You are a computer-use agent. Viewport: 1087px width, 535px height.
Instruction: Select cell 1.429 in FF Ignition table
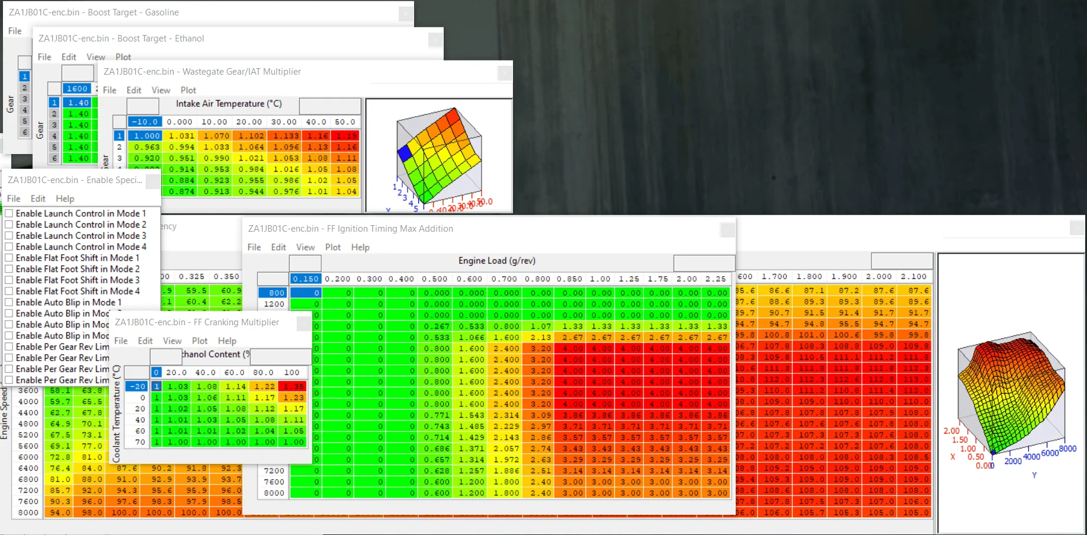click(x=470, y=438)
